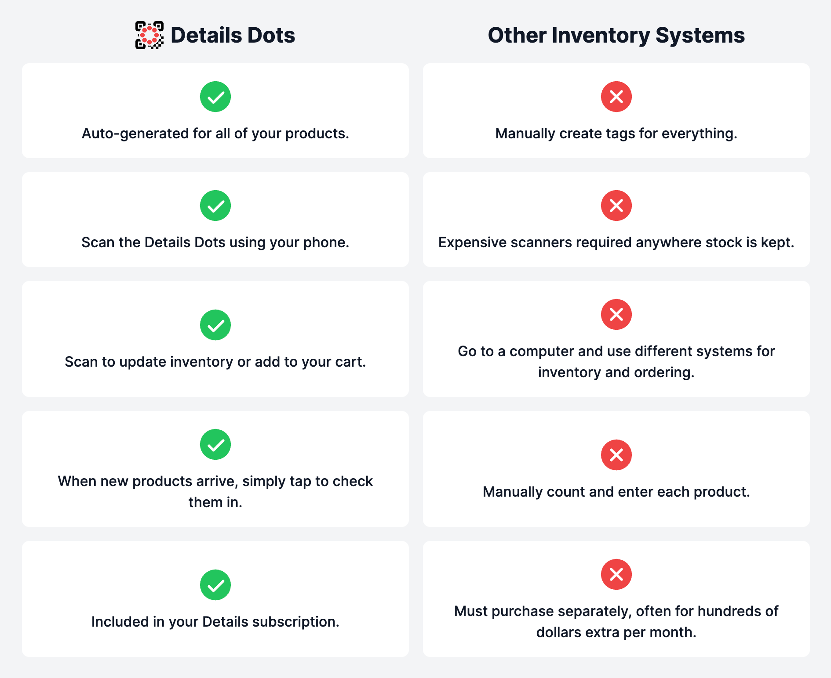Click Manually count and enter each product text

point(616,492)
